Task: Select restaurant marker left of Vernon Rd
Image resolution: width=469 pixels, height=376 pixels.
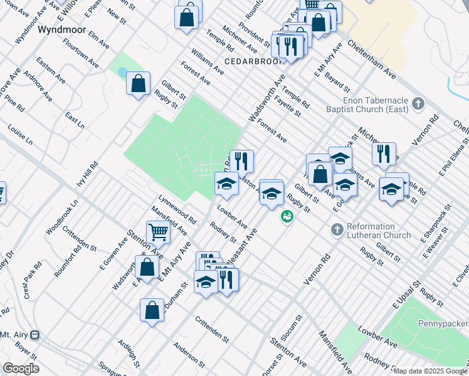Action: click(x=384, y=155)
